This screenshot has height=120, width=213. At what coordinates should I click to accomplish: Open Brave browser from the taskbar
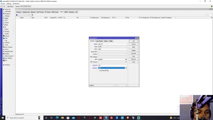(128, 118)
